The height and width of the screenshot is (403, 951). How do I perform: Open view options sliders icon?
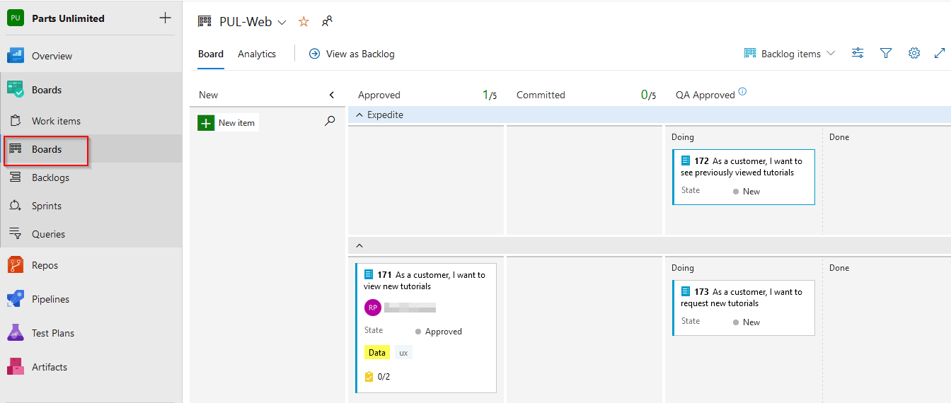point(858,53)
